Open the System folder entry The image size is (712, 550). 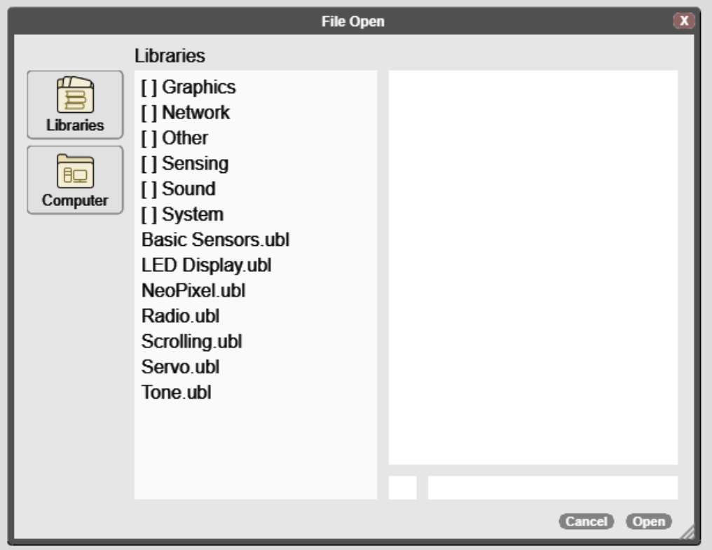182,214
